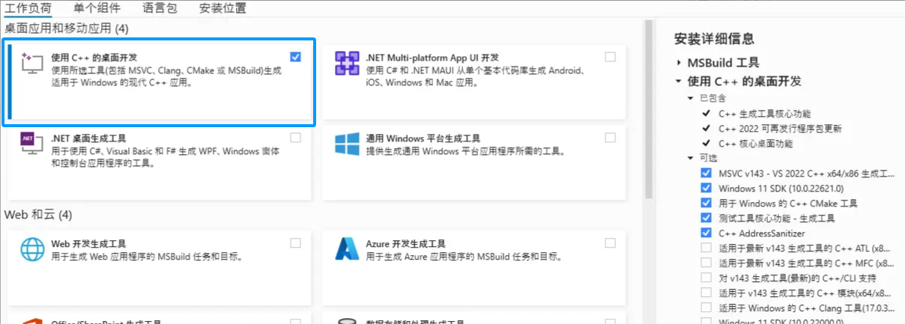The height and width of the screenshot is (324, 905).
Task: Click the globe icon of Web 开发生成工具
Action: click(32, 250)
